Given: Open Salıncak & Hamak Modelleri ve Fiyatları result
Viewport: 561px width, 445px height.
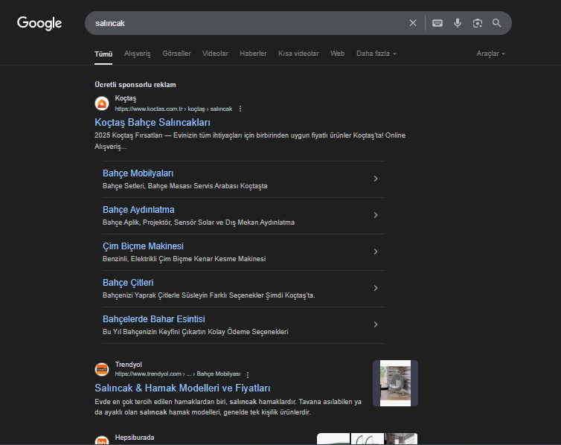Looking at the screenshot, I should (182, 388).
